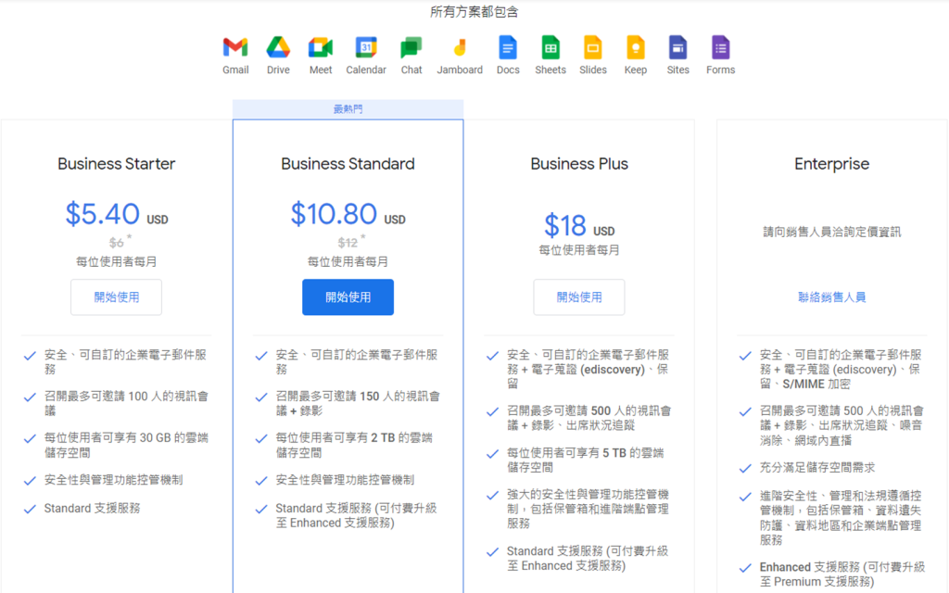949x593 pixels.
Task: Click the 進階安全性、管理和法規遵循控管機制 feature
Action: click(x=841, y=517)
